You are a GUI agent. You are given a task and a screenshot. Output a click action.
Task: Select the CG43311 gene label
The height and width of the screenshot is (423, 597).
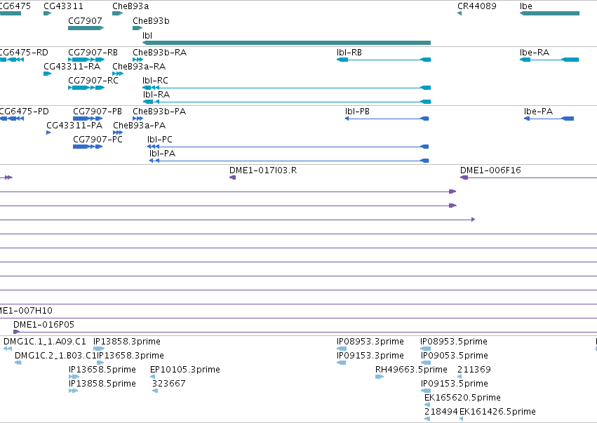click(63, 6)
